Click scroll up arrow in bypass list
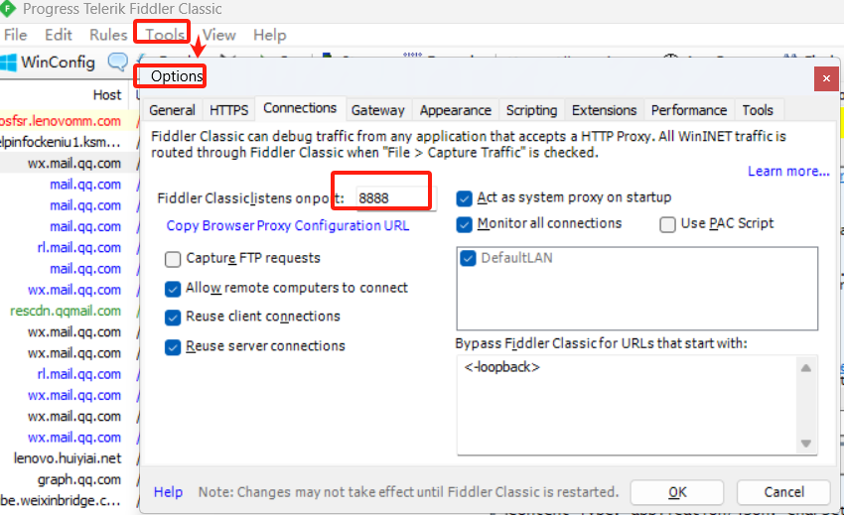Screen dimensions: 844x515 (806, 368)
